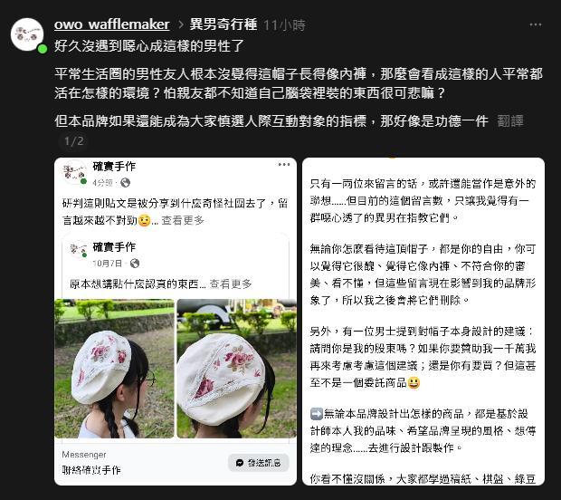Click the globe privacy icon beside 4分鐘
The image size is (561, 500).
click(125, 183)
